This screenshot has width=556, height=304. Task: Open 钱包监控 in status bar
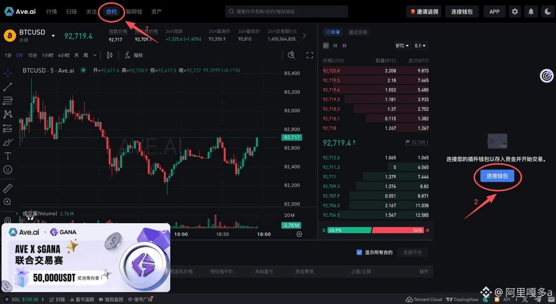[111, 300]
